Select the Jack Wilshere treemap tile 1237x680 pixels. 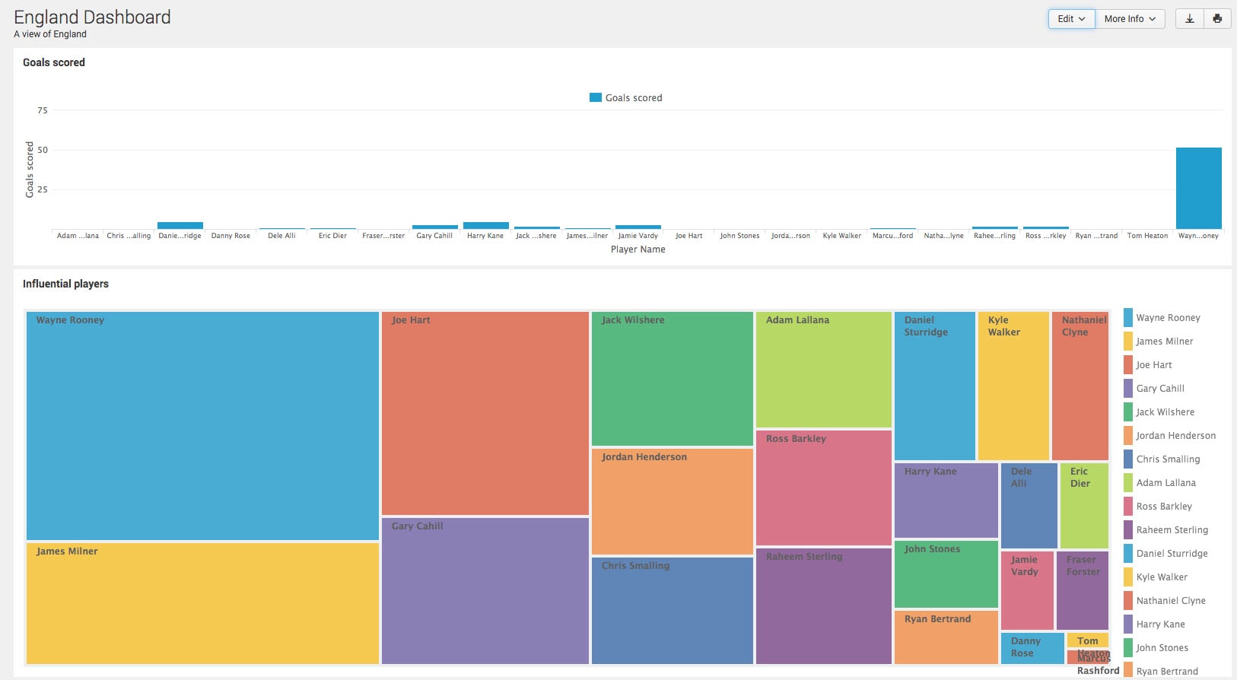pyautogui.click(x=673, y=379)
